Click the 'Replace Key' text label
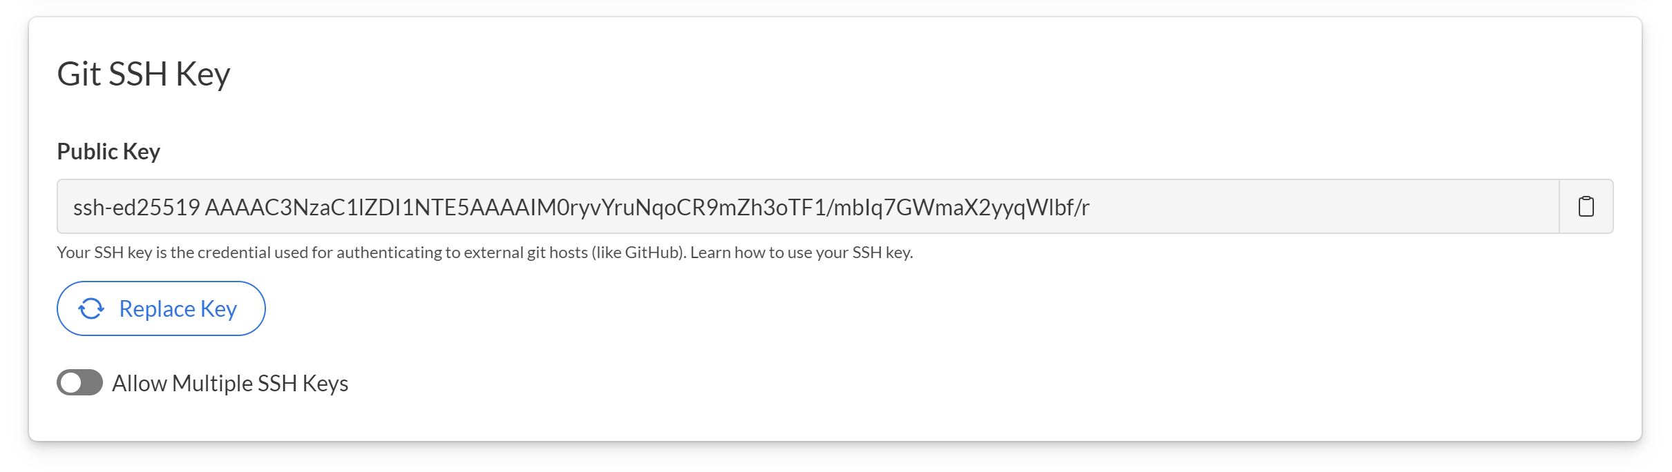Image resolution: width=1672 pixels, height=472 pixels. coord(178,308)
